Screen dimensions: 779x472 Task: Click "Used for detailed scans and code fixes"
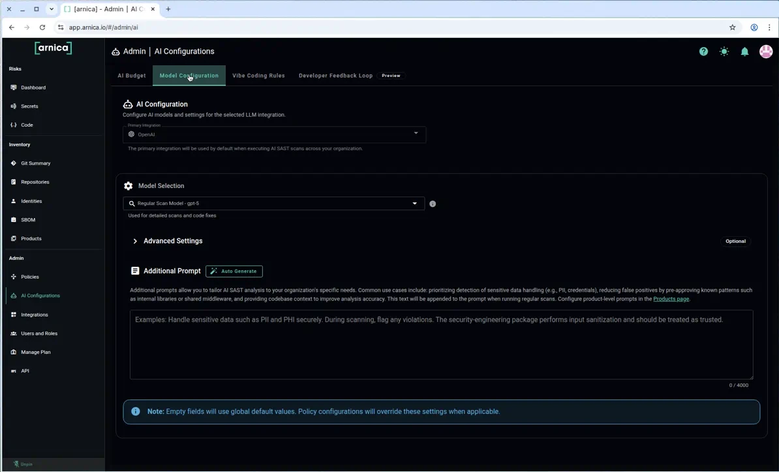[x=172, y=216]
